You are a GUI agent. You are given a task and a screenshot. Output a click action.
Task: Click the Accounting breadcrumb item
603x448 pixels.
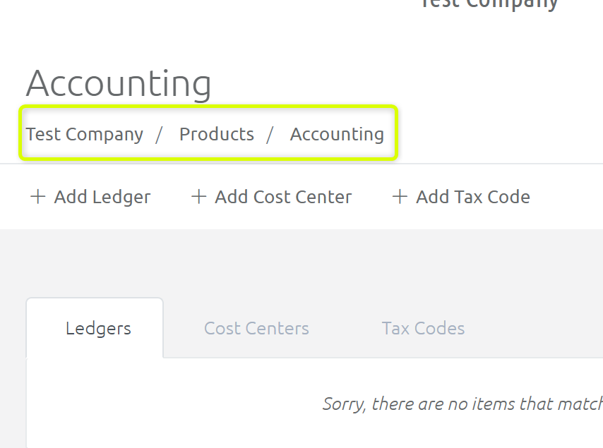[337, 135]
